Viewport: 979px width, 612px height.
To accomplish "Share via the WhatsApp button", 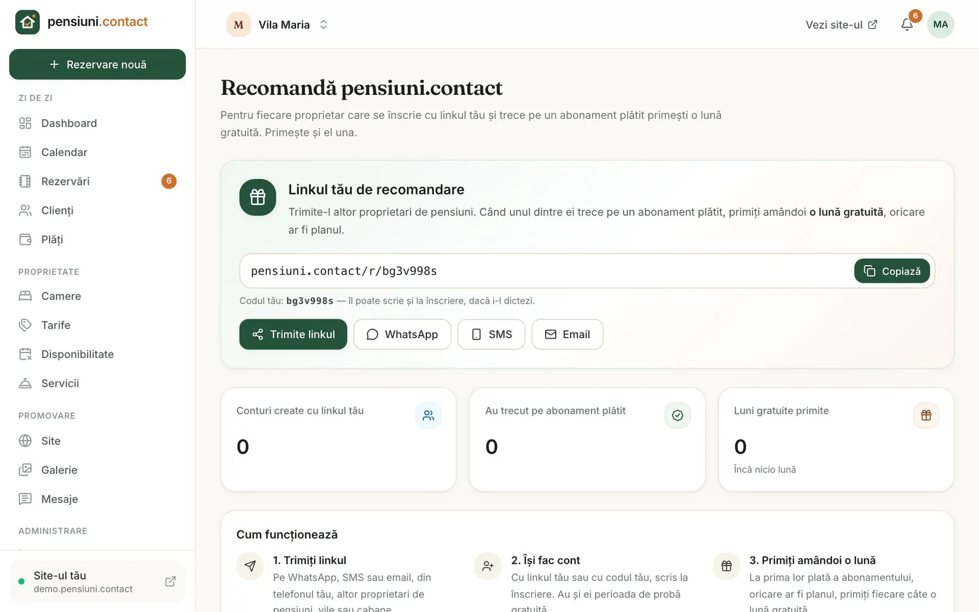I will point(402,334).
